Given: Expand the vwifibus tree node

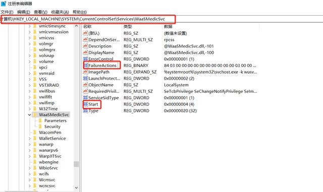Looking at the screenshot, I should click(x=29, y=91).
